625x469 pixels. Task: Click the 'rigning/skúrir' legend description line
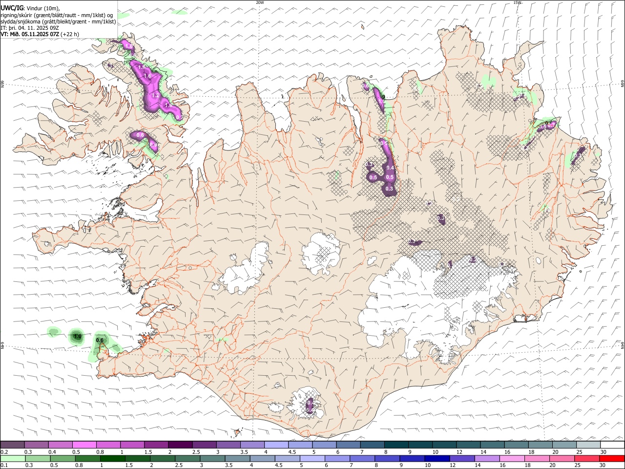pyautogui.click(x=57, y=15)
